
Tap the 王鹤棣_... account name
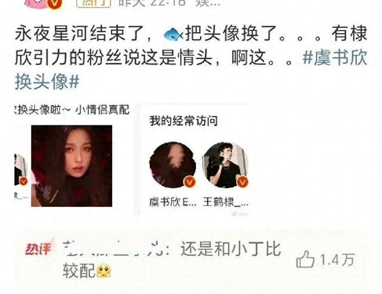click(226, 202)
